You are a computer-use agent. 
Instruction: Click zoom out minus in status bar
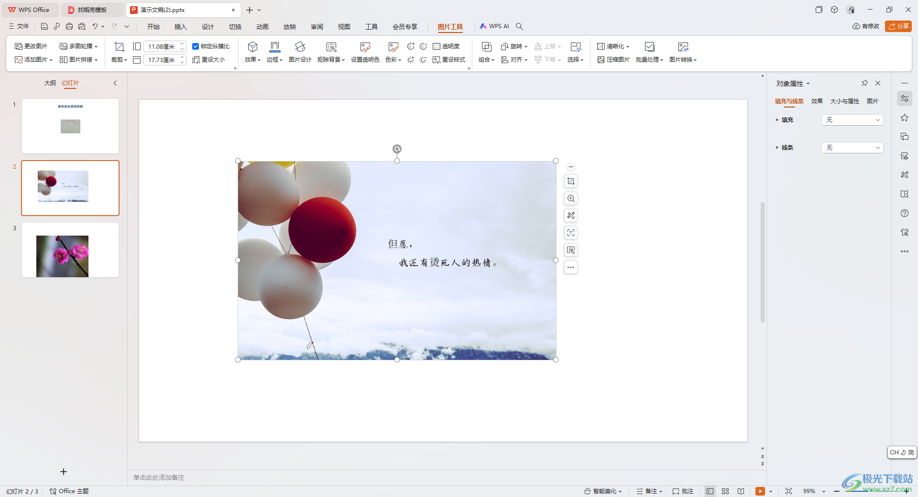(x=837, y=491)
